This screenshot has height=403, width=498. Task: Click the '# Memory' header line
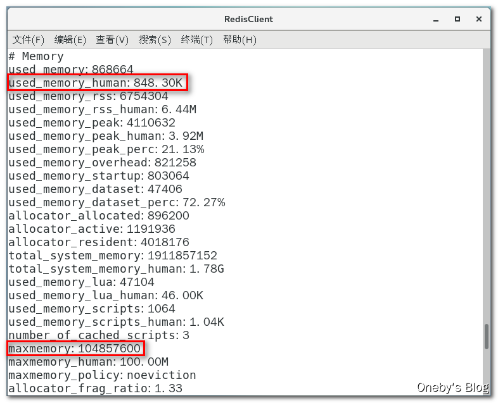coord(36,56)
